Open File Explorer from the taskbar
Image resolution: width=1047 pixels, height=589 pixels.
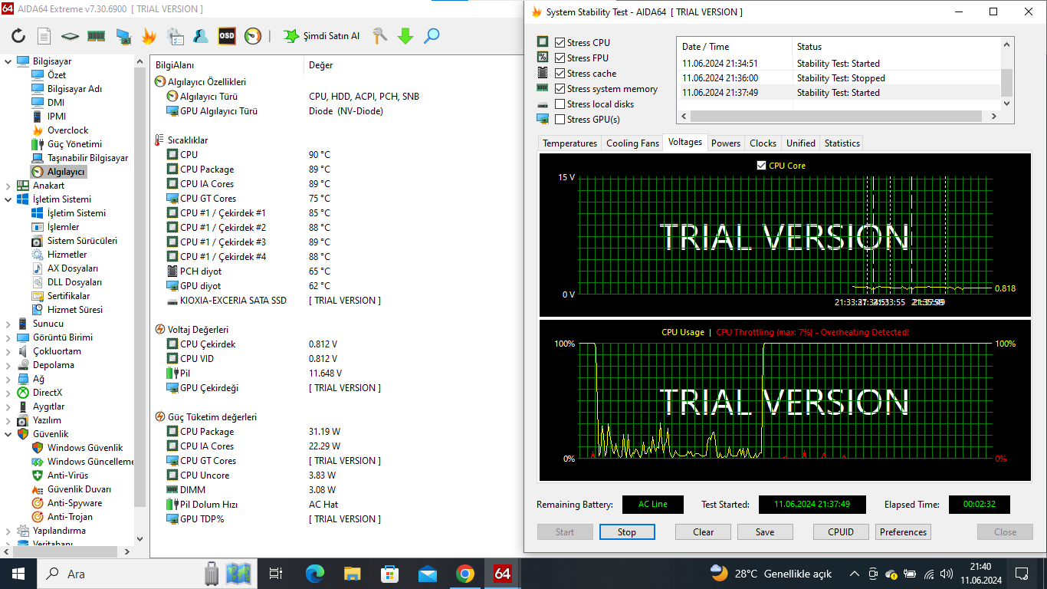tap(352, 574)
